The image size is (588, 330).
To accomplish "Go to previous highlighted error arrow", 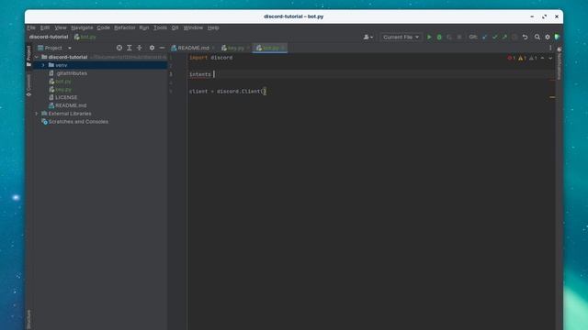I will [543, 58].
